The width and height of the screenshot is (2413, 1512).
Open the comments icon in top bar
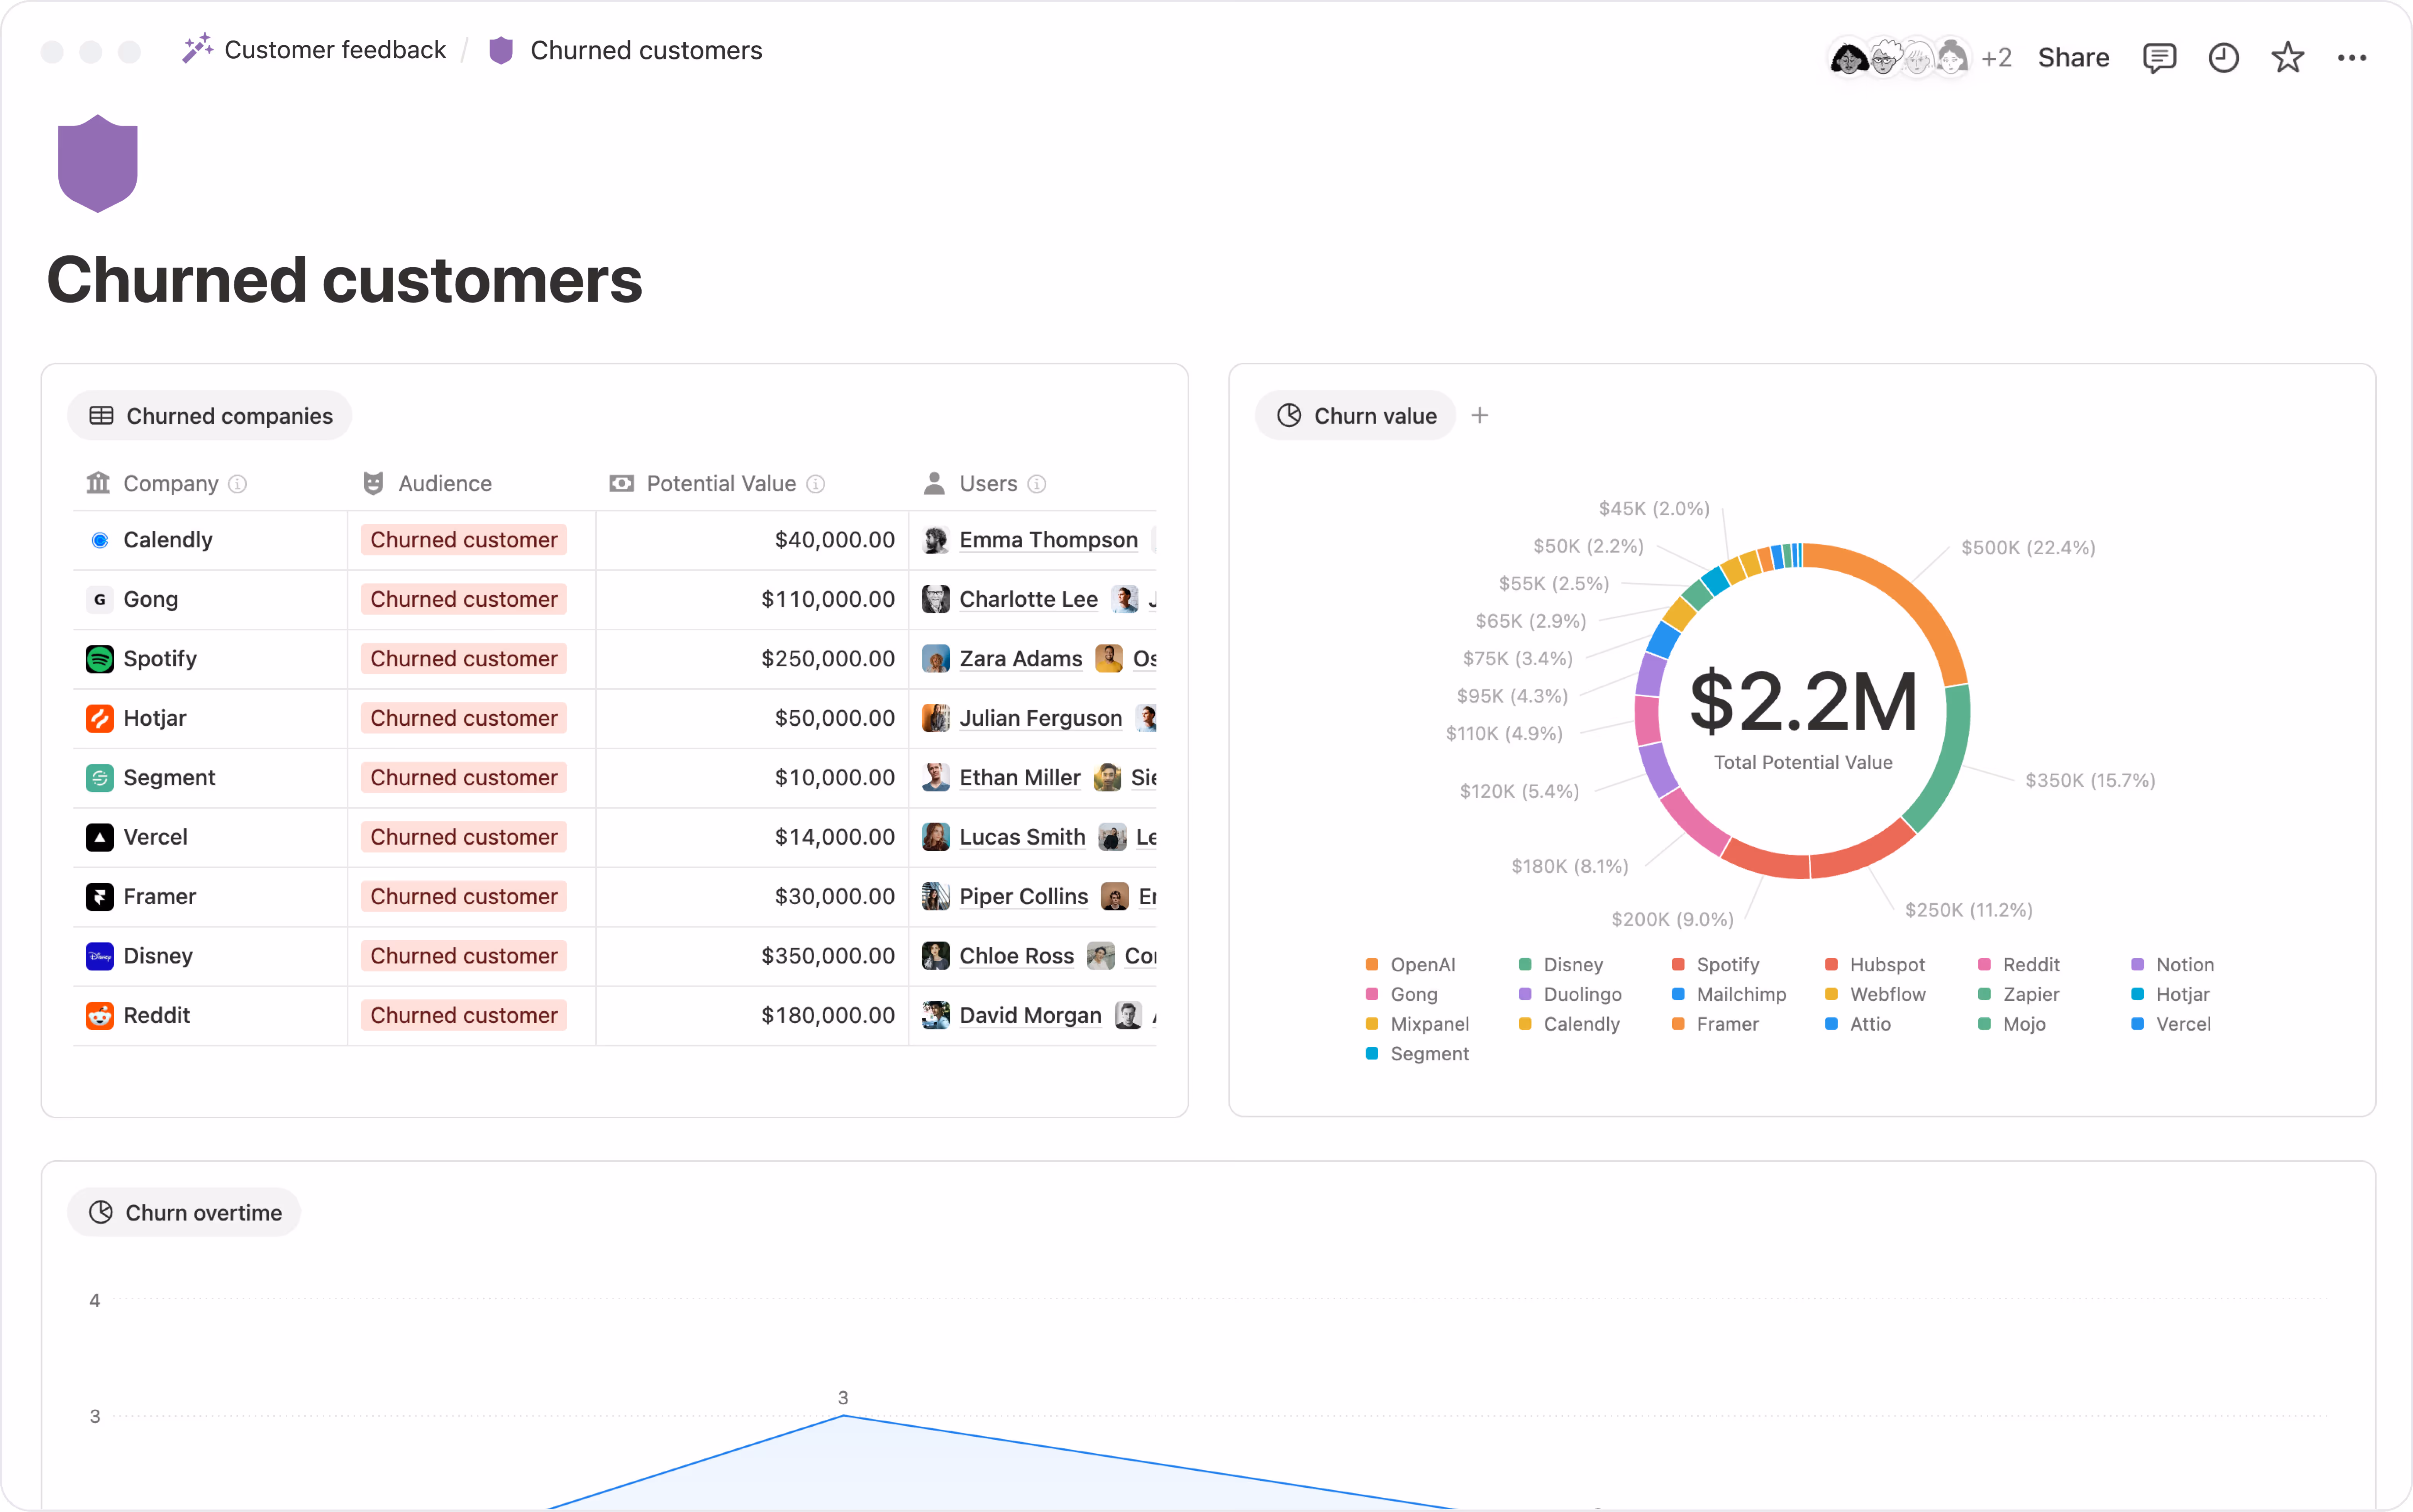(2159, 58)
